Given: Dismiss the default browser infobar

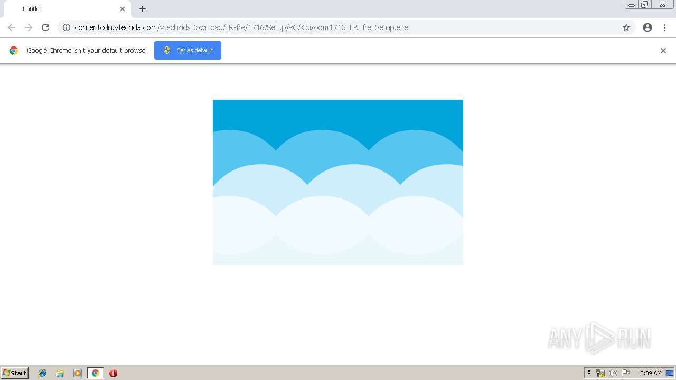Looking at the screenshot, I should point(663,51).
